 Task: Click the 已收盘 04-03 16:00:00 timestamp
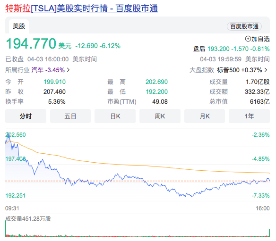37,59
